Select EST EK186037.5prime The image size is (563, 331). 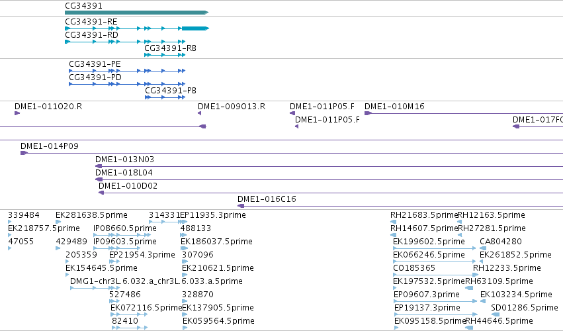(x=216, y=242)
